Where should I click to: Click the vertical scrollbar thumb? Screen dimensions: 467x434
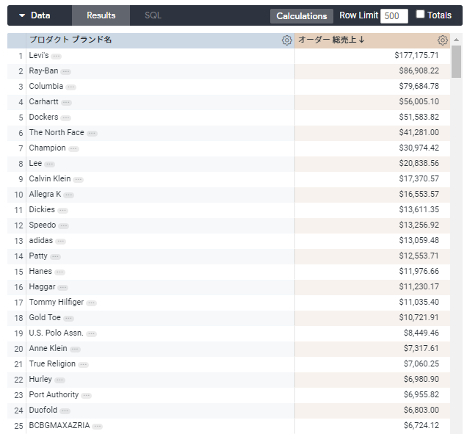point(456,62)
